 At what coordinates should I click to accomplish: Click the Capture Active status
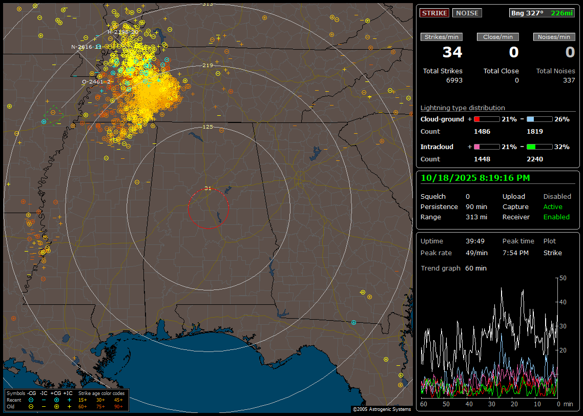point(553,207)
